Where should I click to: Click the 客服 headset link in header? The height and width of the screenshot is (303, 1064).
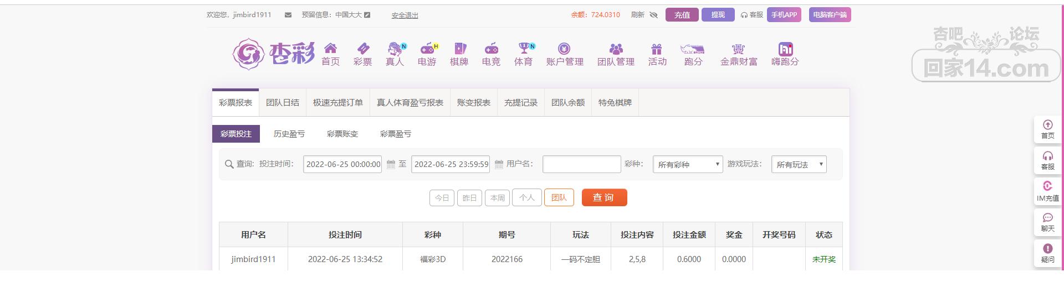point(752,15)
